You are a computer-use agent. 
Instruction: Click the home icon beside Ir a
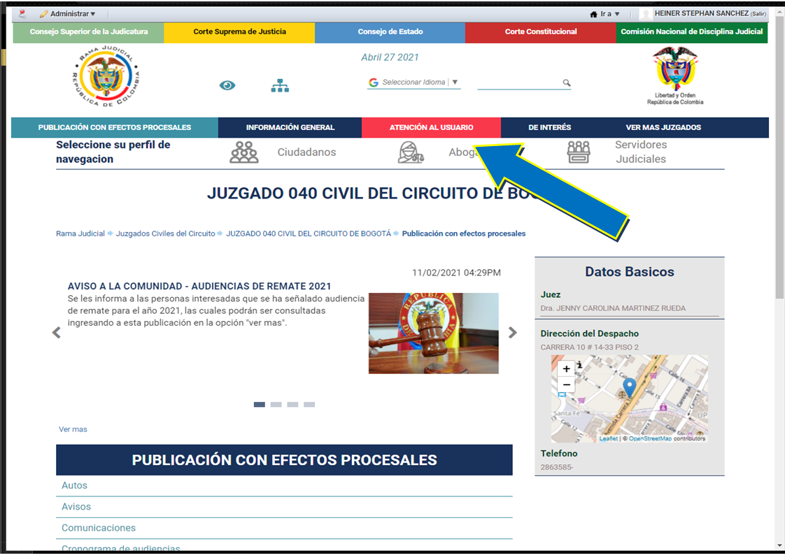click(x=593, y=14)
